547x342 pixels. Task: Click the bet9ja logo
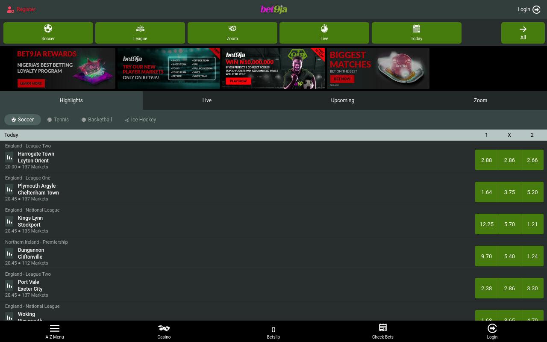273,9
